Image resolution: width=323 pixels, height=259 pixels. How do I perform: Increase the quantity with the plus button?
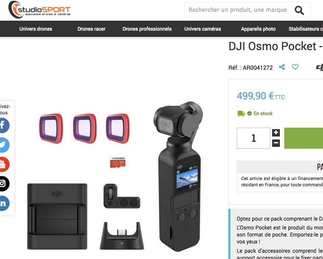pos(276,133)
